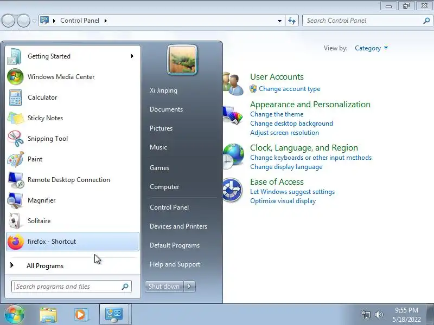Click Optimize visual display link
434x325 pixels.
(x=283, y=201)
